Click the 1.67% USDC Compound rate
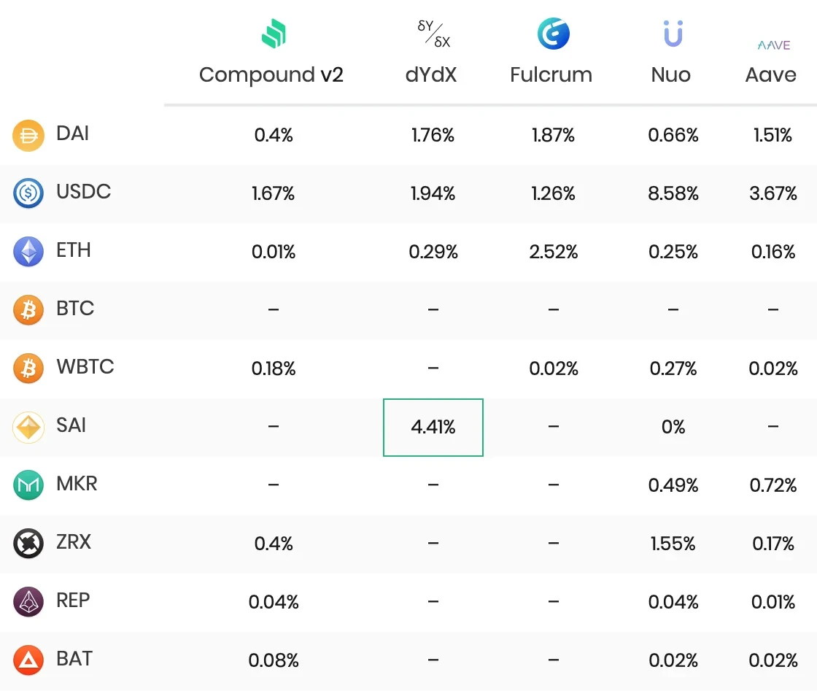The width and height of the screenshot is (817, 691). pyautogui.click(x=274, y=193)
